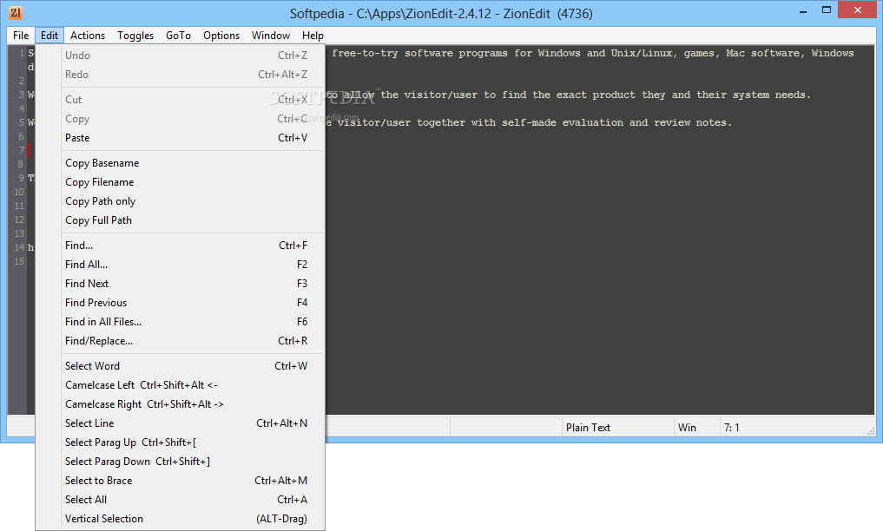
Task: Click line number 10 in the gutter
Action: 19,192
